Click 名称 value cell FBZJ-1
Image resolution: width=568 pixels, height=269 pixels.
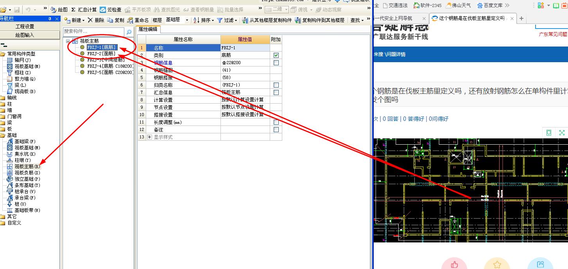tap(245, 48)
